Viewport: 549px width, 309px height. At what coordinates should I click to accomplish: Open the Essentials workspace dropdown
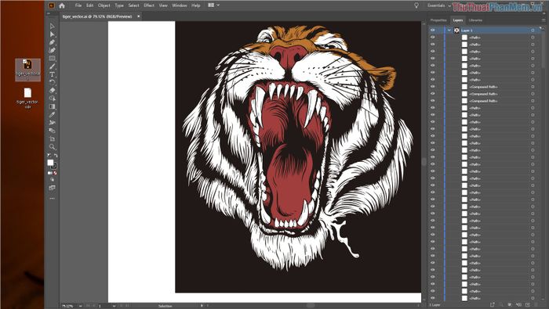439,5
